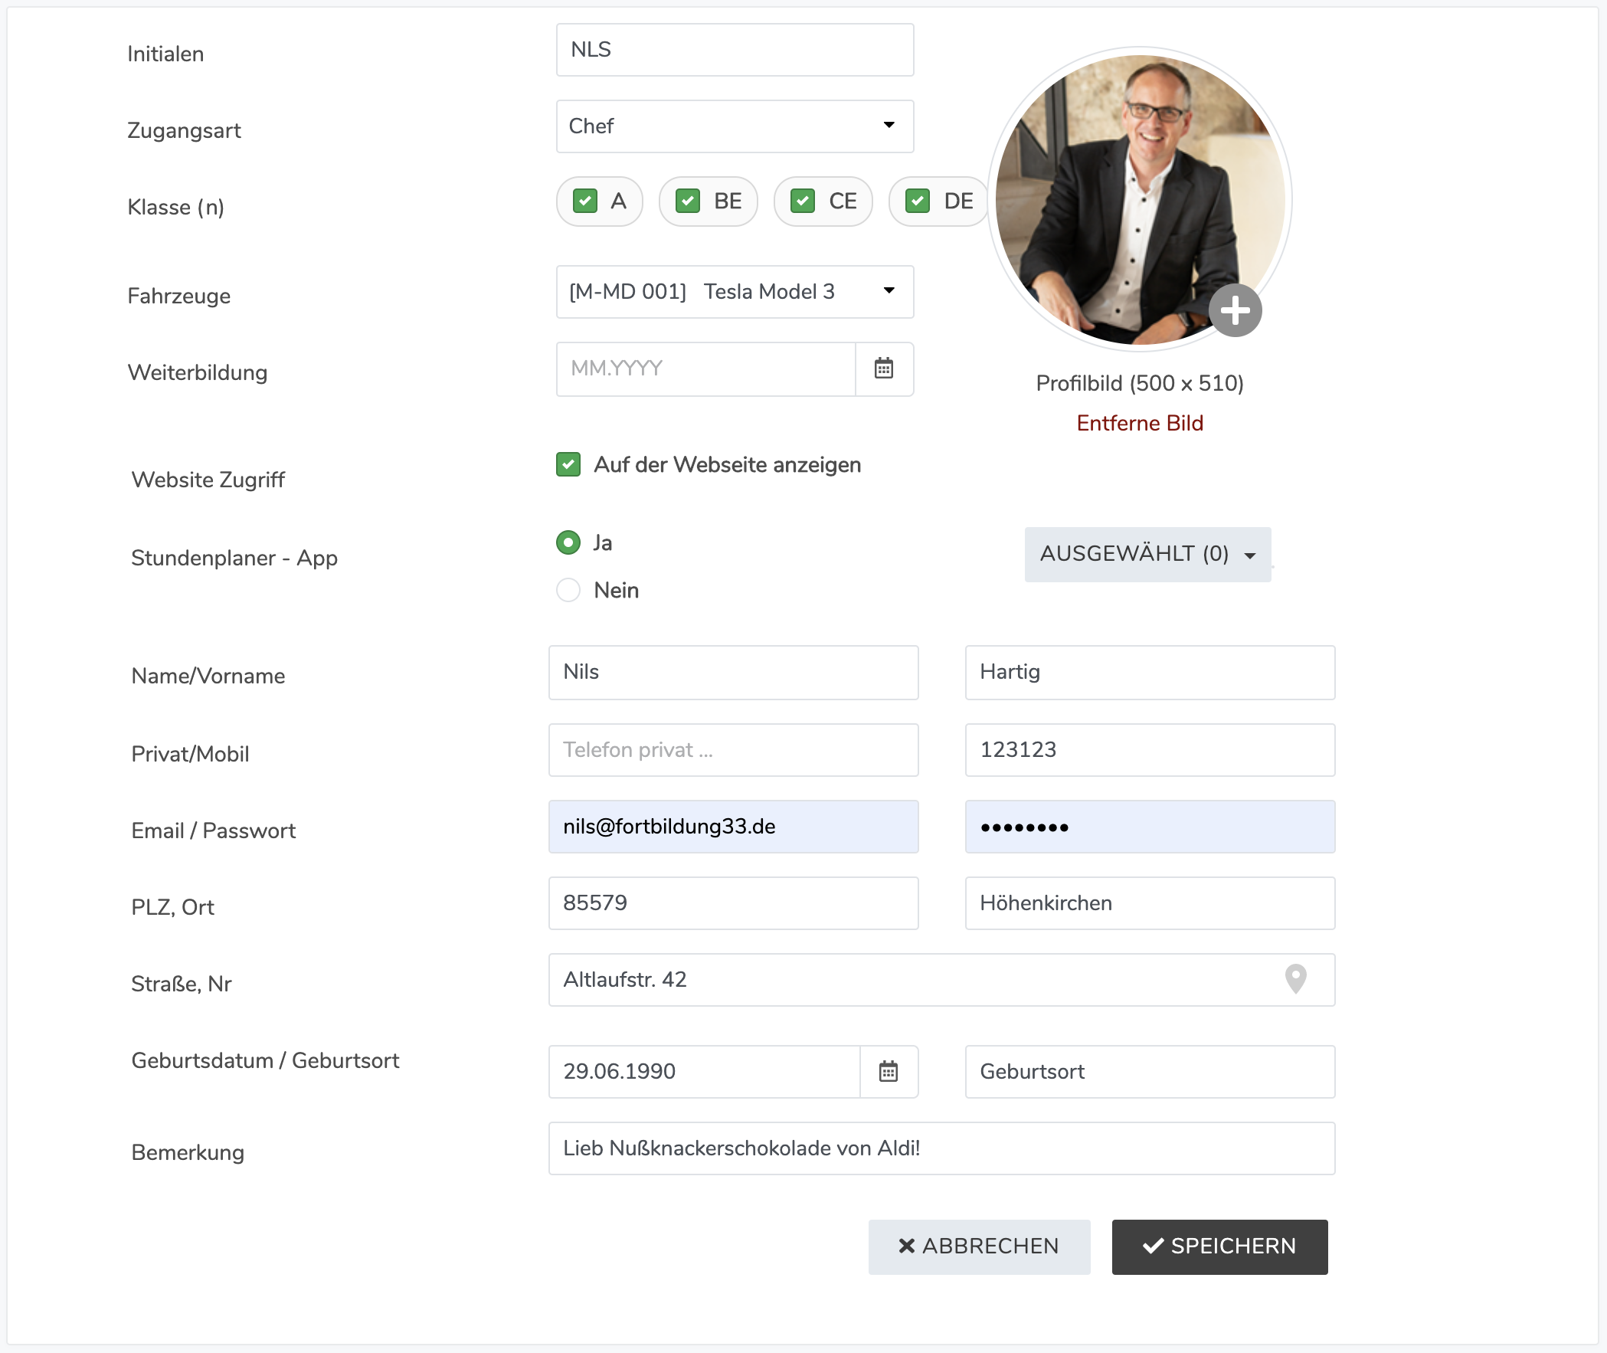Focus the 'Telefon privat' input field
The height and width of the screenshot is (1353, 1607).
pos(733,750)
